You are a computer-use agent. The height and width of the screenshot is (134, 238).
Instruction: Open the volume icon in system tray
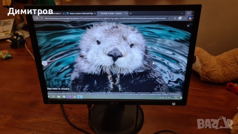[163, 98]
